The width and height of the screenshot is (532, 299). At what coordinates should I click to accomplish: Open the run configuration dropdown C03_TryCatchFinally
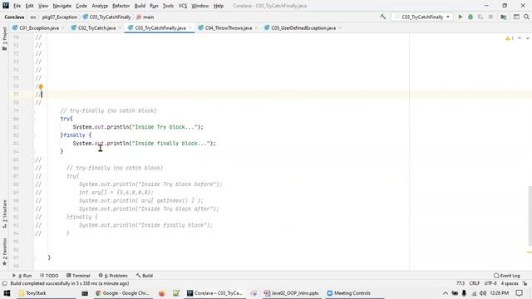pos(422,17)
